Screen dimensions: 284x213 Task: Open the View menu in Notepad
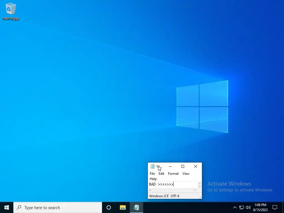pyautogui.click(x=186, y=174)
